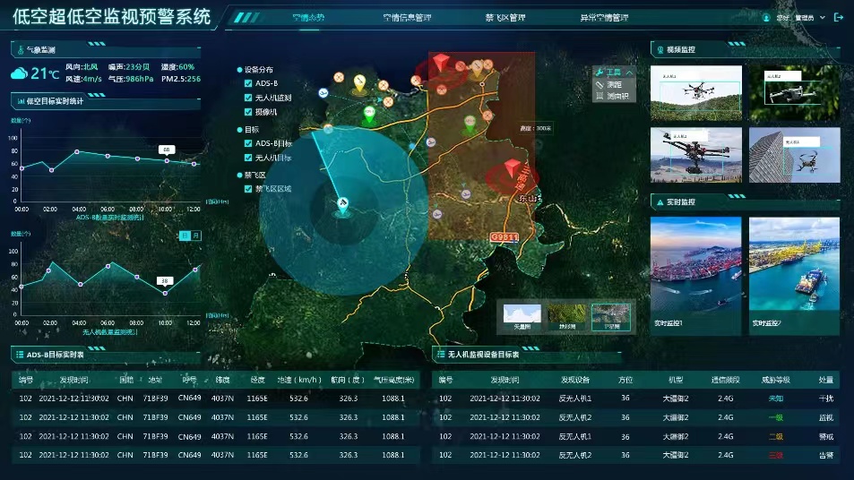Viewport: 854px width, 480px height.
Task: Toggle the 摄像机 camera checkbox
Action: [x=248, y=112]
